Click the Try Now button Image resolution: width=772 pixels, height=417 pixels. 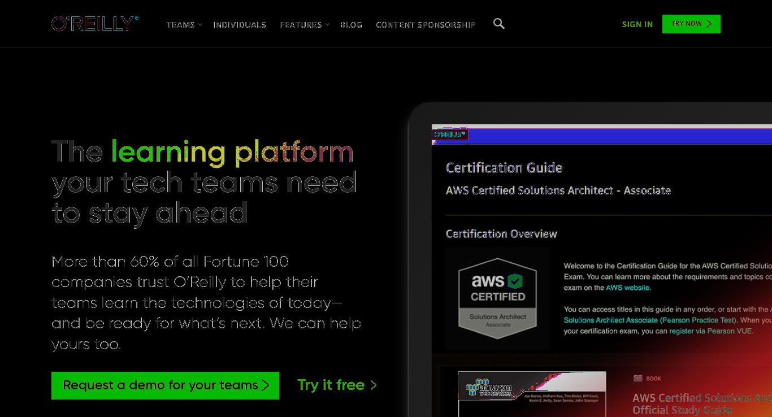pos(691,24)
